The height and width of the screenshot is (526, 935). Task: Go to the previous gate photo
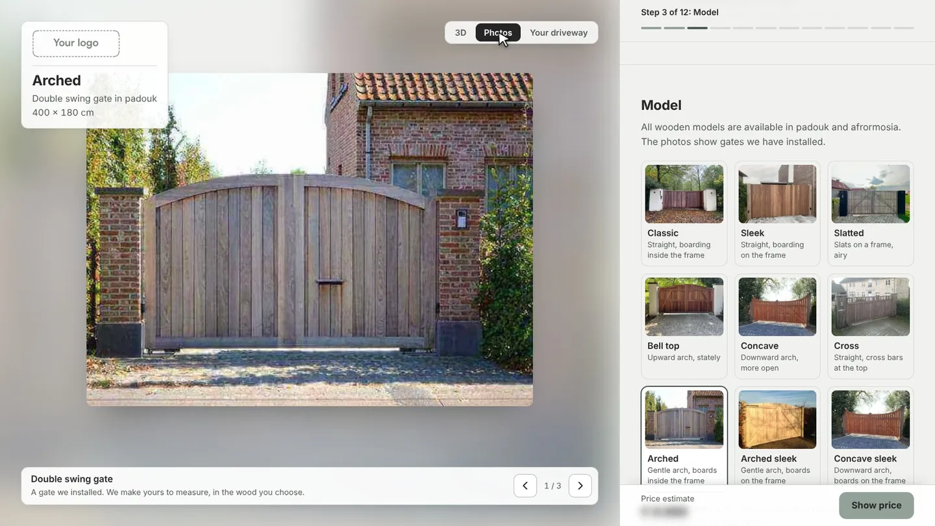525,486
